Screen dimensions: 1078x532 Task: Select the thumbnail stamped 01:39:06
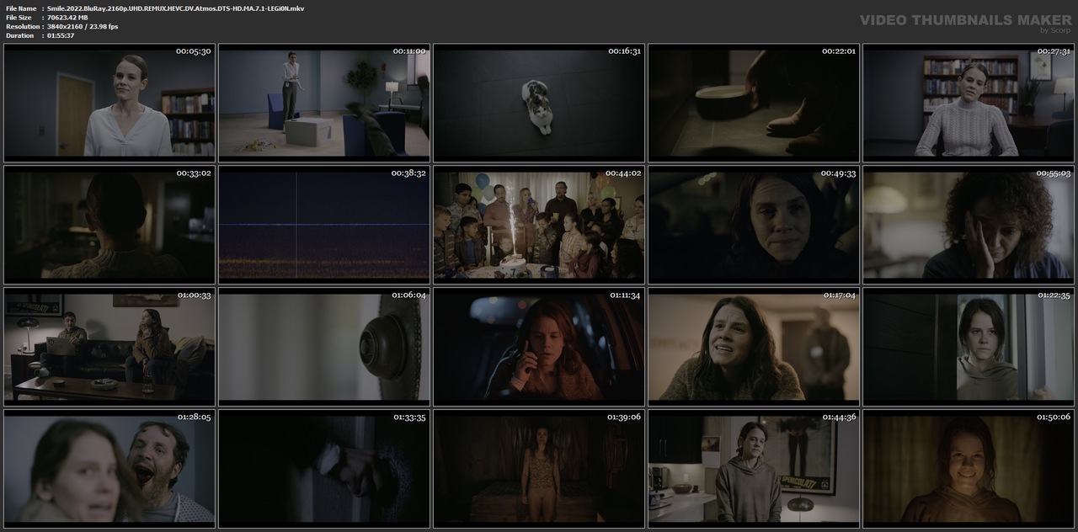point(539,468)
